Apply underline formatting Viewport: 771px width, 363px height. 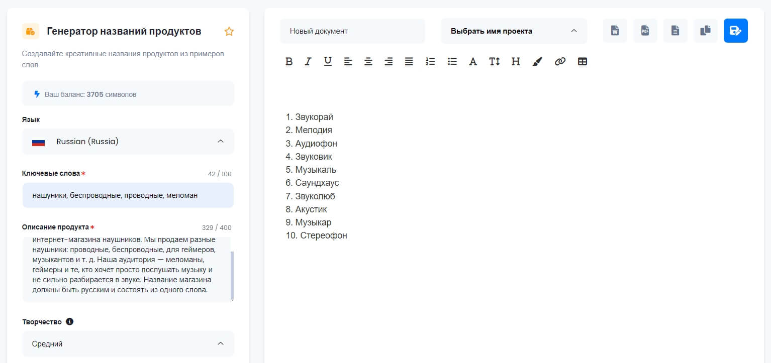coord(328,61)
